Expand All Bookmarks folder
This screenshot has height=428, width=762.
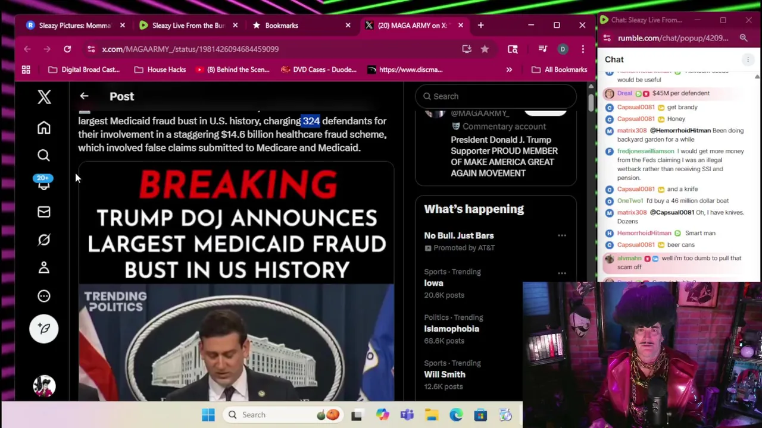[559, 70]
